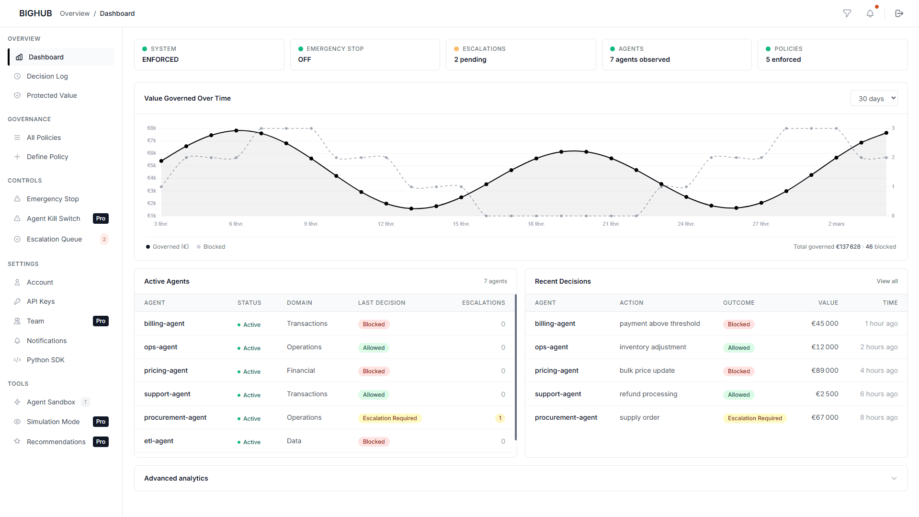Toggle the Governed legend item under the chart
This screenshot has height=517, width=919.
point(167,246)
